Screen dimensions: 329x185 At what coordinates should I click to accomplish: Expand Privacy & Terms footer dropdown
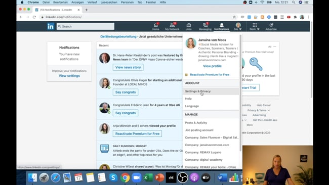pos(259,110)
